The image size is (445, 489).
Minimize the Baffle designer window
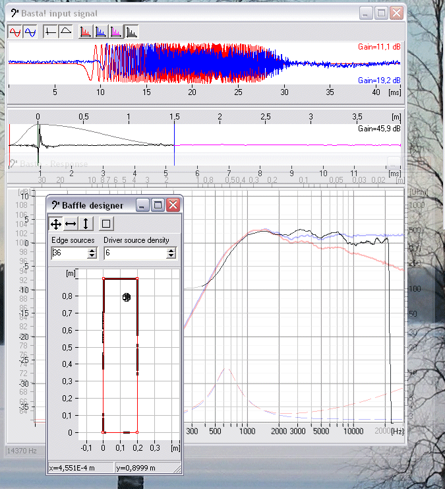(x=142, y=205)
